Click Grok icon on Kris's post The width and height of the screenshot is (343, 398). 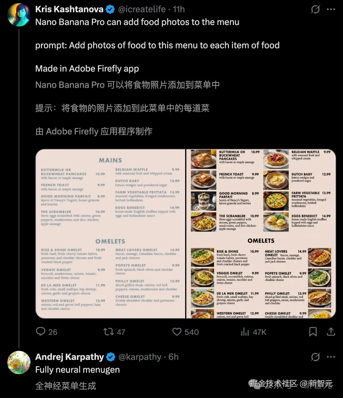click(x=315, y=10)
